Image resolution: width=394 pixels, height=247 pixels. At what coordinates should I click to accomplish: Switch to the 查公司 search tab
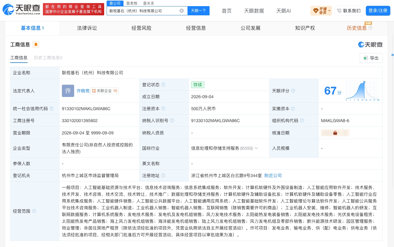(115, 3)
